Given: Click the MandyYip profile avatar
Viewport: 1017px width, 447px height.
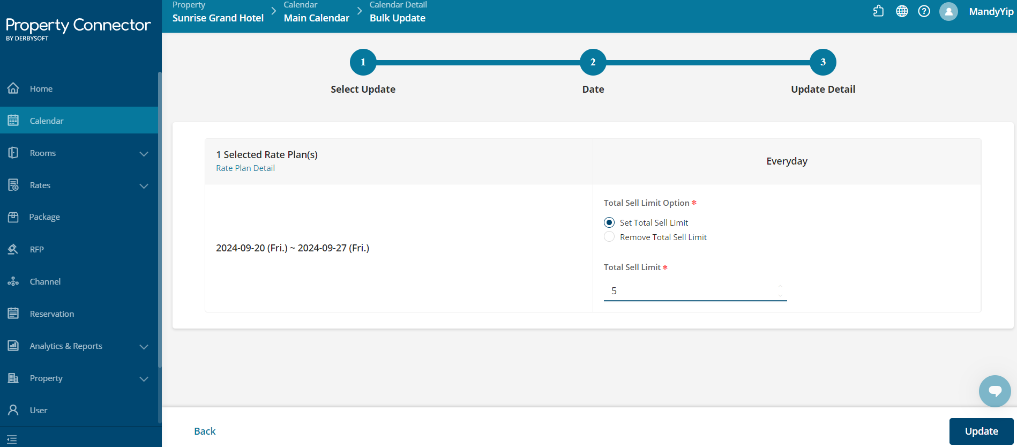Looking at the screenshot, I should pyautogui.click(x=948, y=11).
